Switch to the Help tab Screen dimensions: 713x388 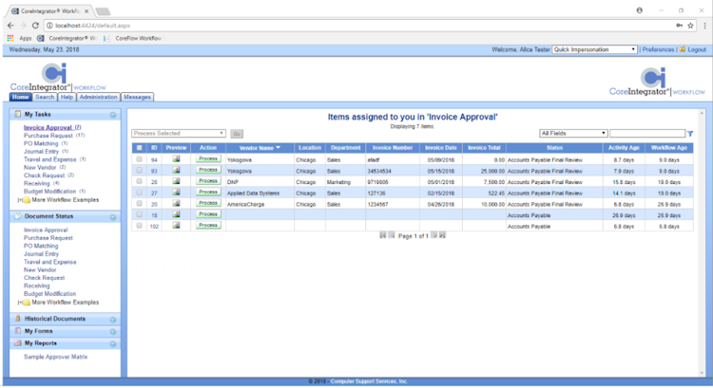pyautogui.click(x=67, y=97)
